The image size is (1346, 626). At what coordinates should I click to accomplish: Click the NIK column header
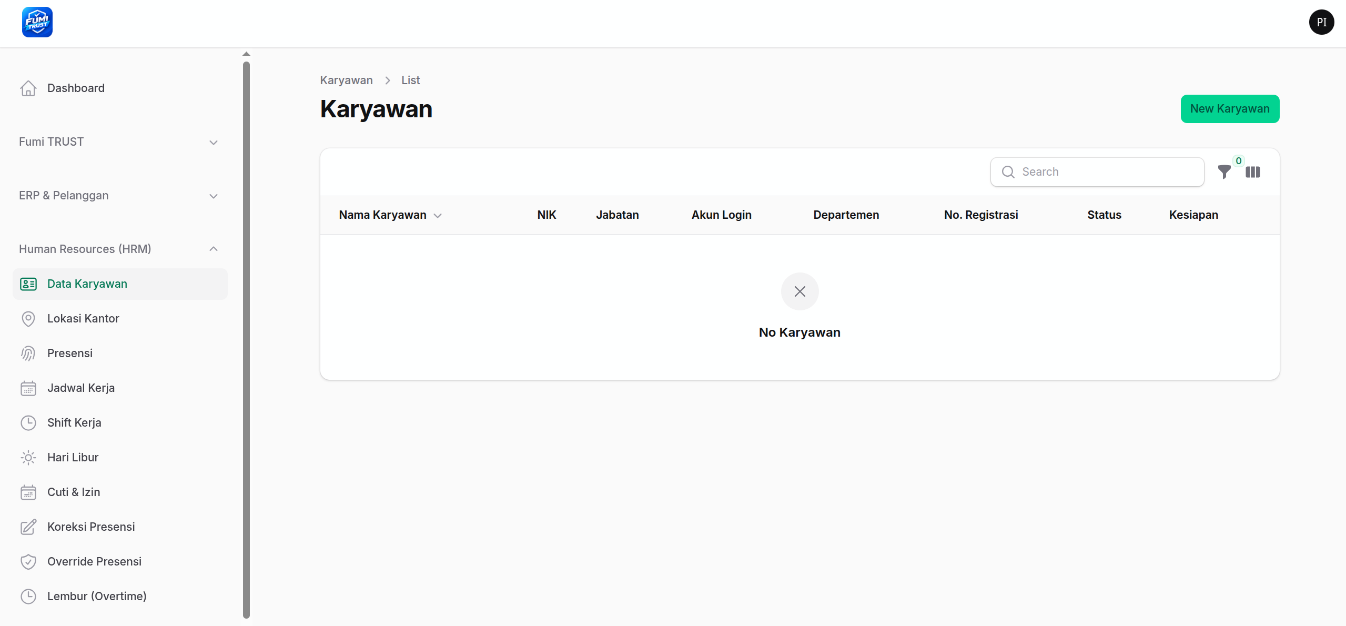(546, 215)
